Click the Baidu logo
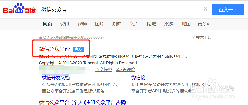This screenshot has width=248, height=105. tap(20, 9)
